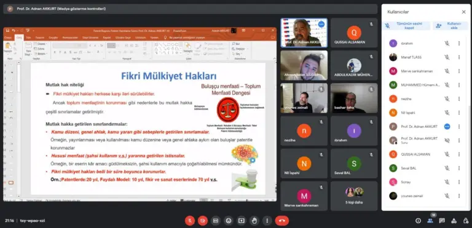Open emoji reactions in Meet controls
This screenshot has width=472, height=228.
pyautogui.click(x=229, y=221)
